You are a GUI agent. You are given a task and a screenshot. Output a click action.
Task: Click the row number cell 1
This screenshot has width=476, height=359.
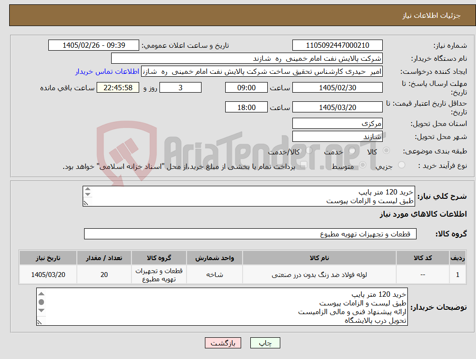click(458, 275)
